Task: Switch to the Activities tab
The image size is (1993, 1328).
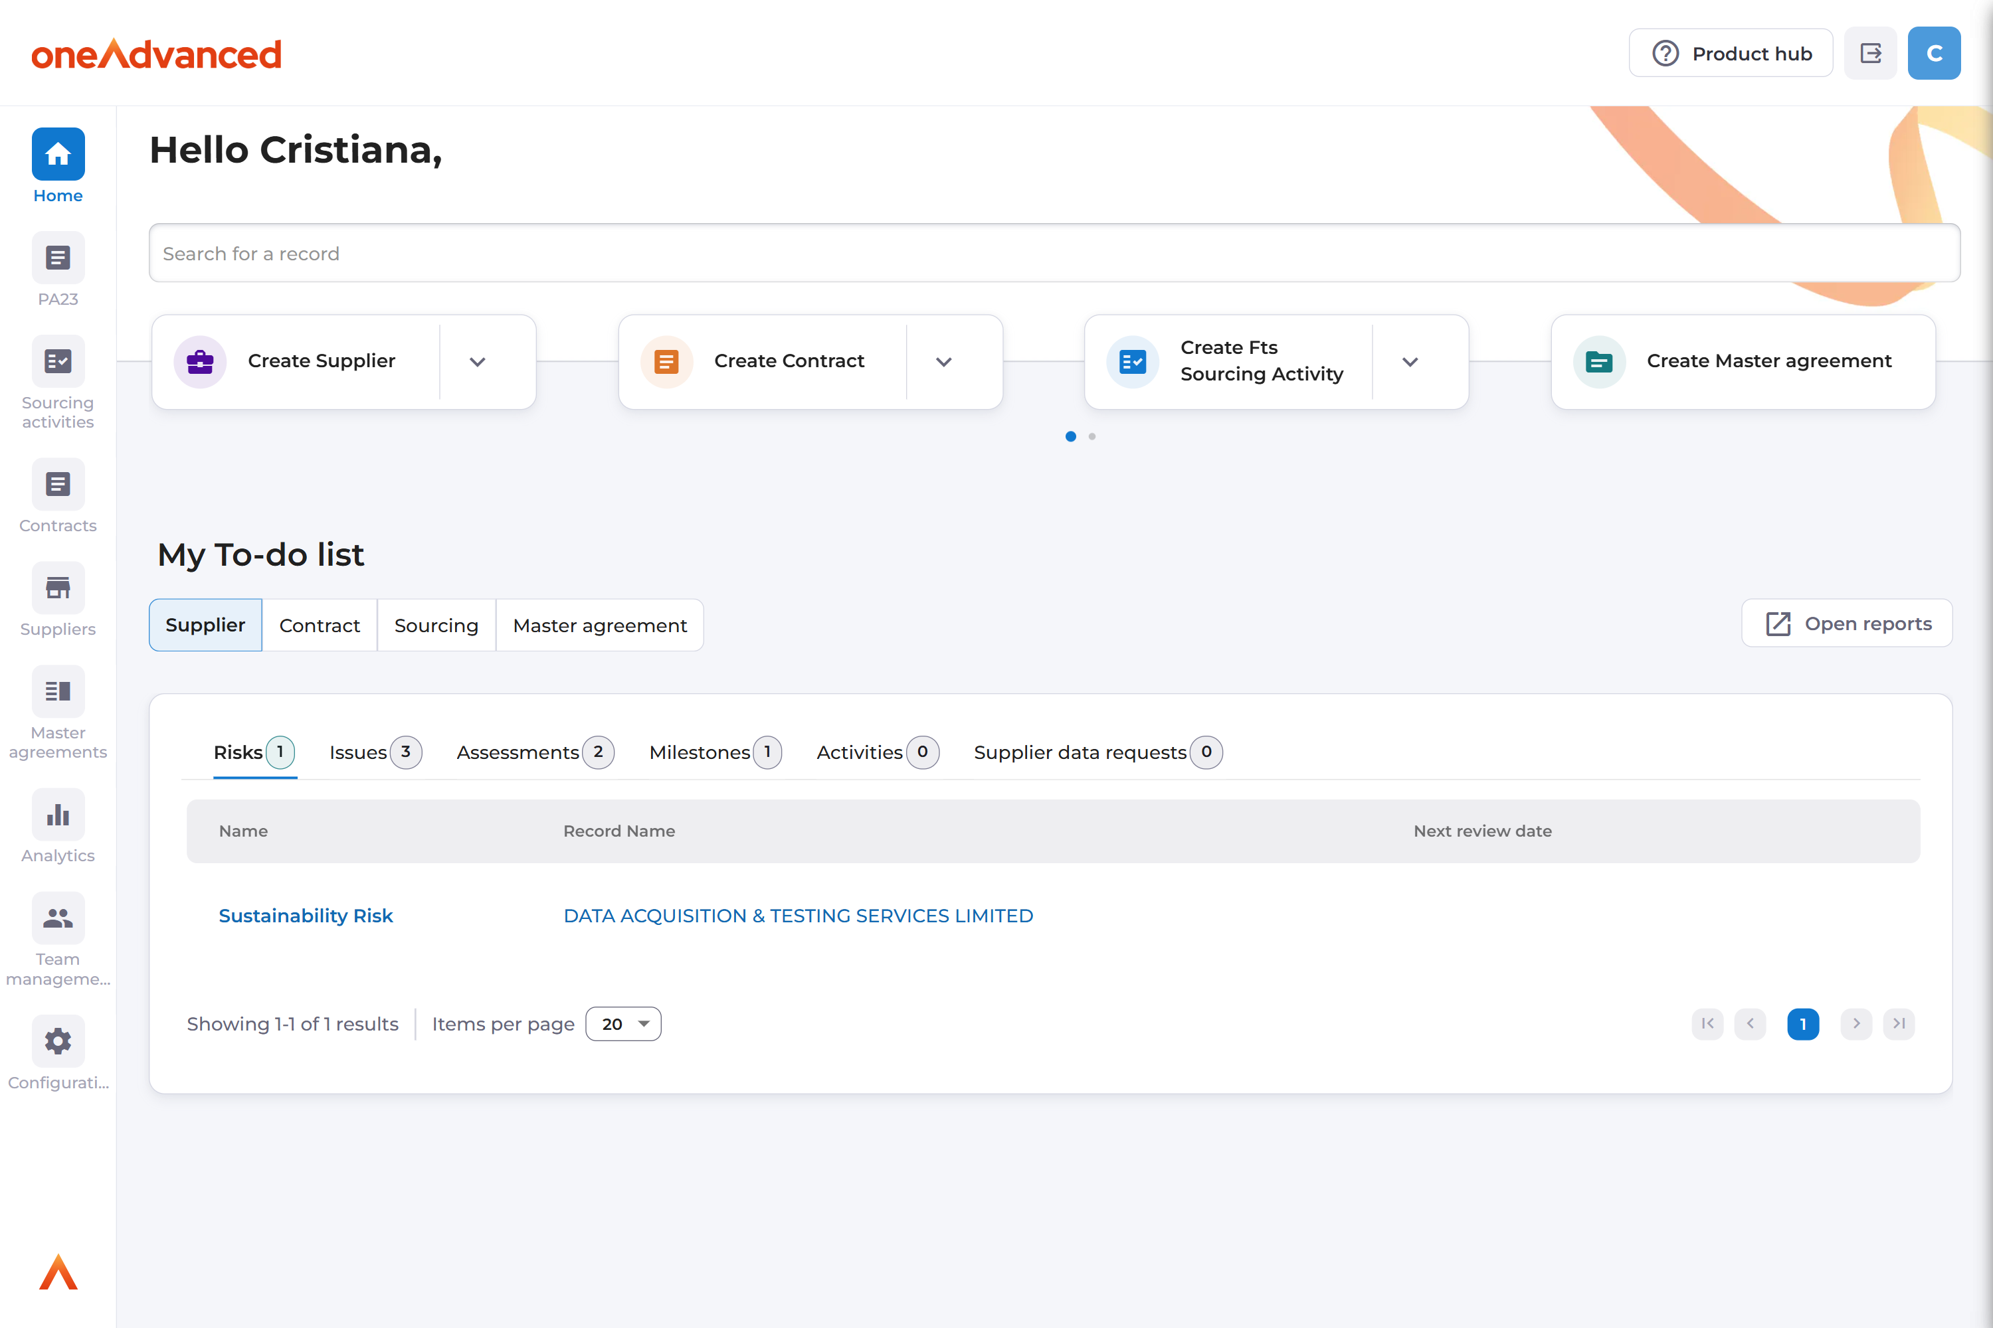Action: point(877,752)
